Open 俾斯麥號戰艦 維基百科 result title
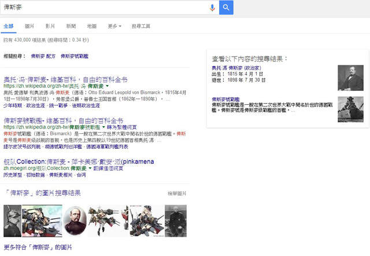 point(63,121)
